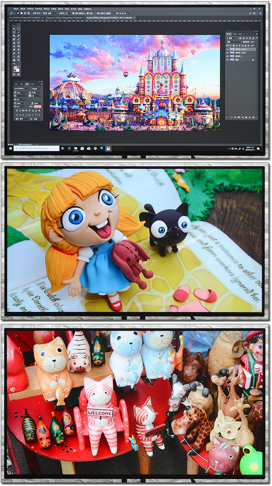This screenshot has width=272, height=486.
Task: Click the Select and Mask button
Action: coord(122,13)
